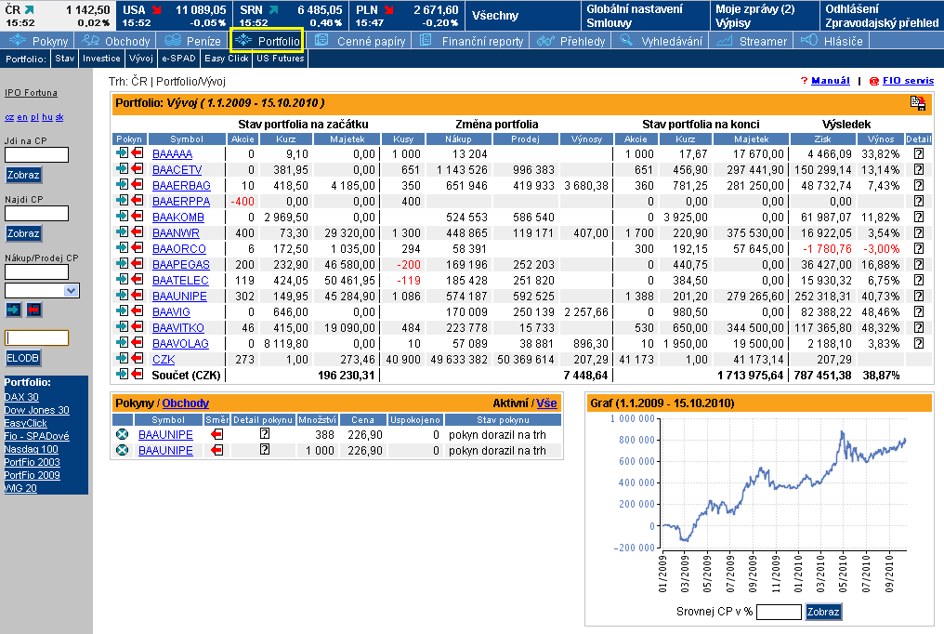Click the buy icon for BAACETV
Screen dimensions: 944x634
click(123, 169)
